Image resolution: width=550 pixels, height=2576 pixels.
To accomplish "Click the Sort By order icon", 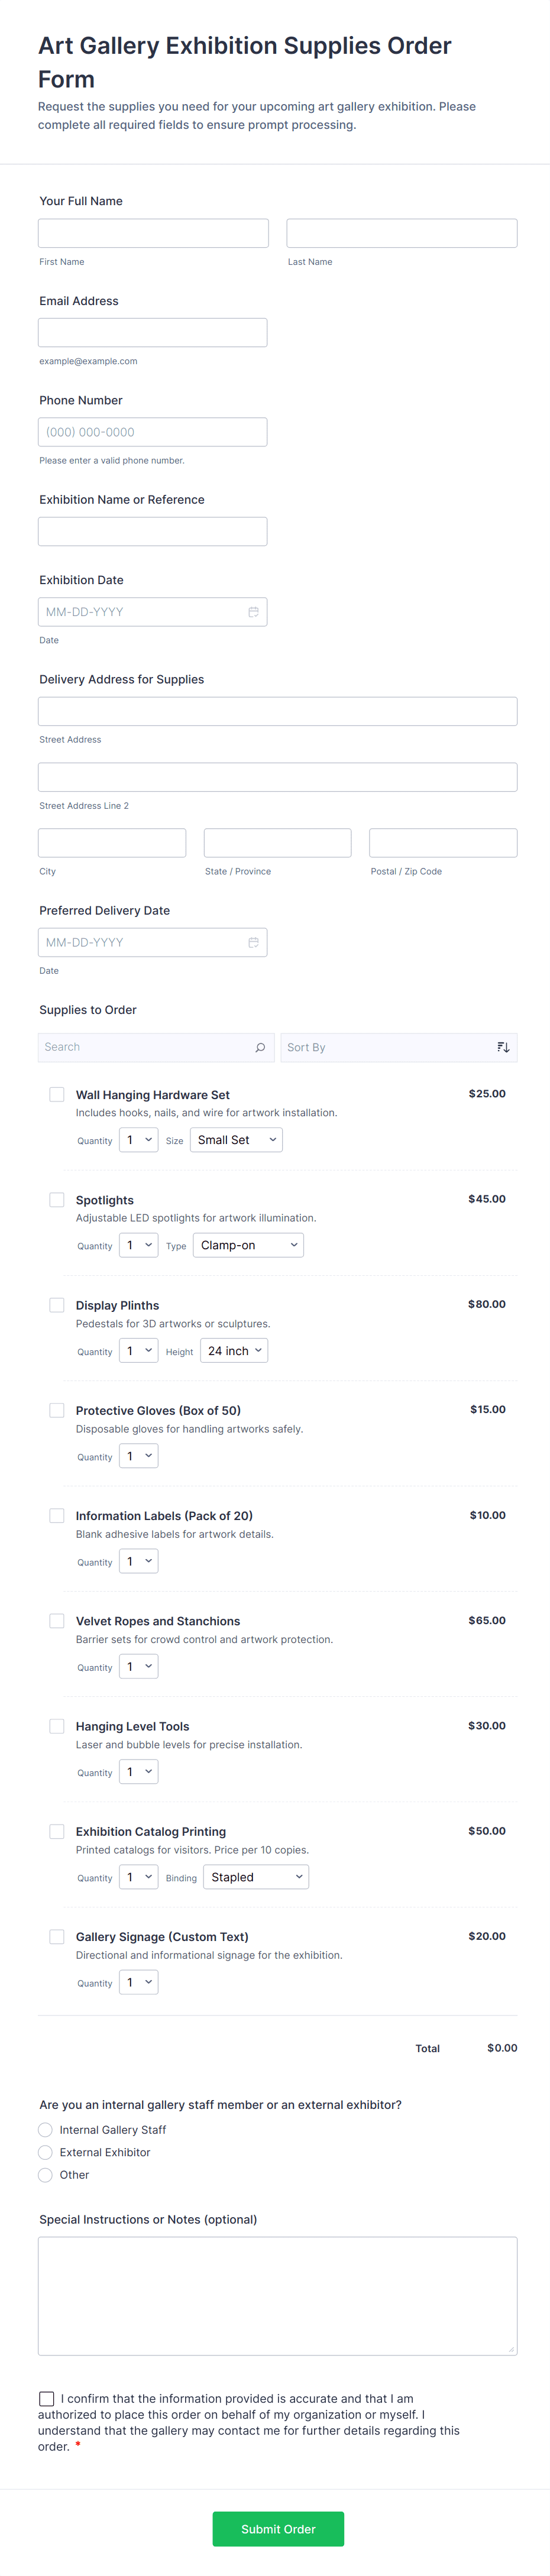I will click(503, 1047).
